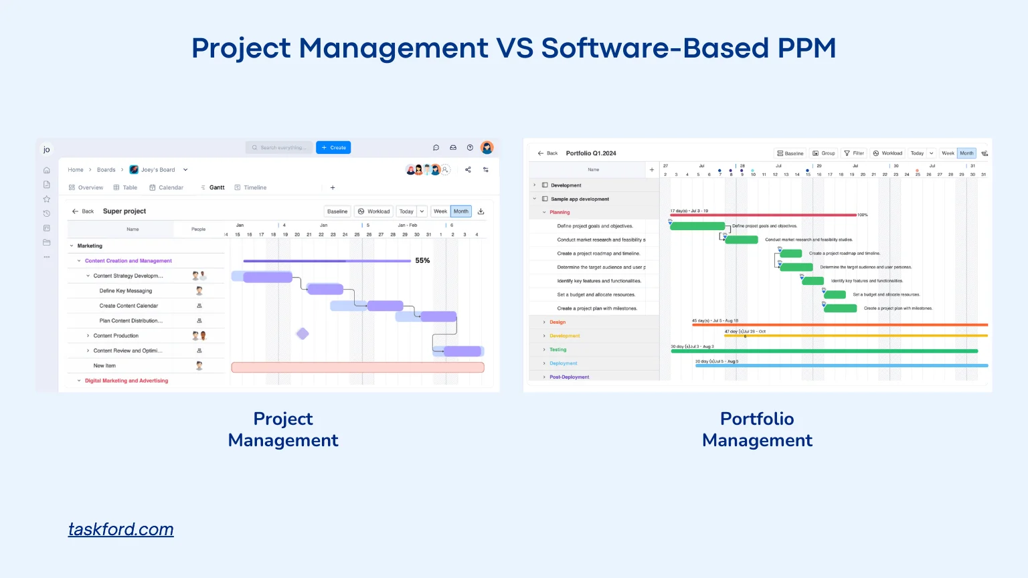Select Month view in Portfolio Q1.2024
Image resolution: width=1028 pixels, height=578 pixels.
pyautogui.click(x=966, y=153)
